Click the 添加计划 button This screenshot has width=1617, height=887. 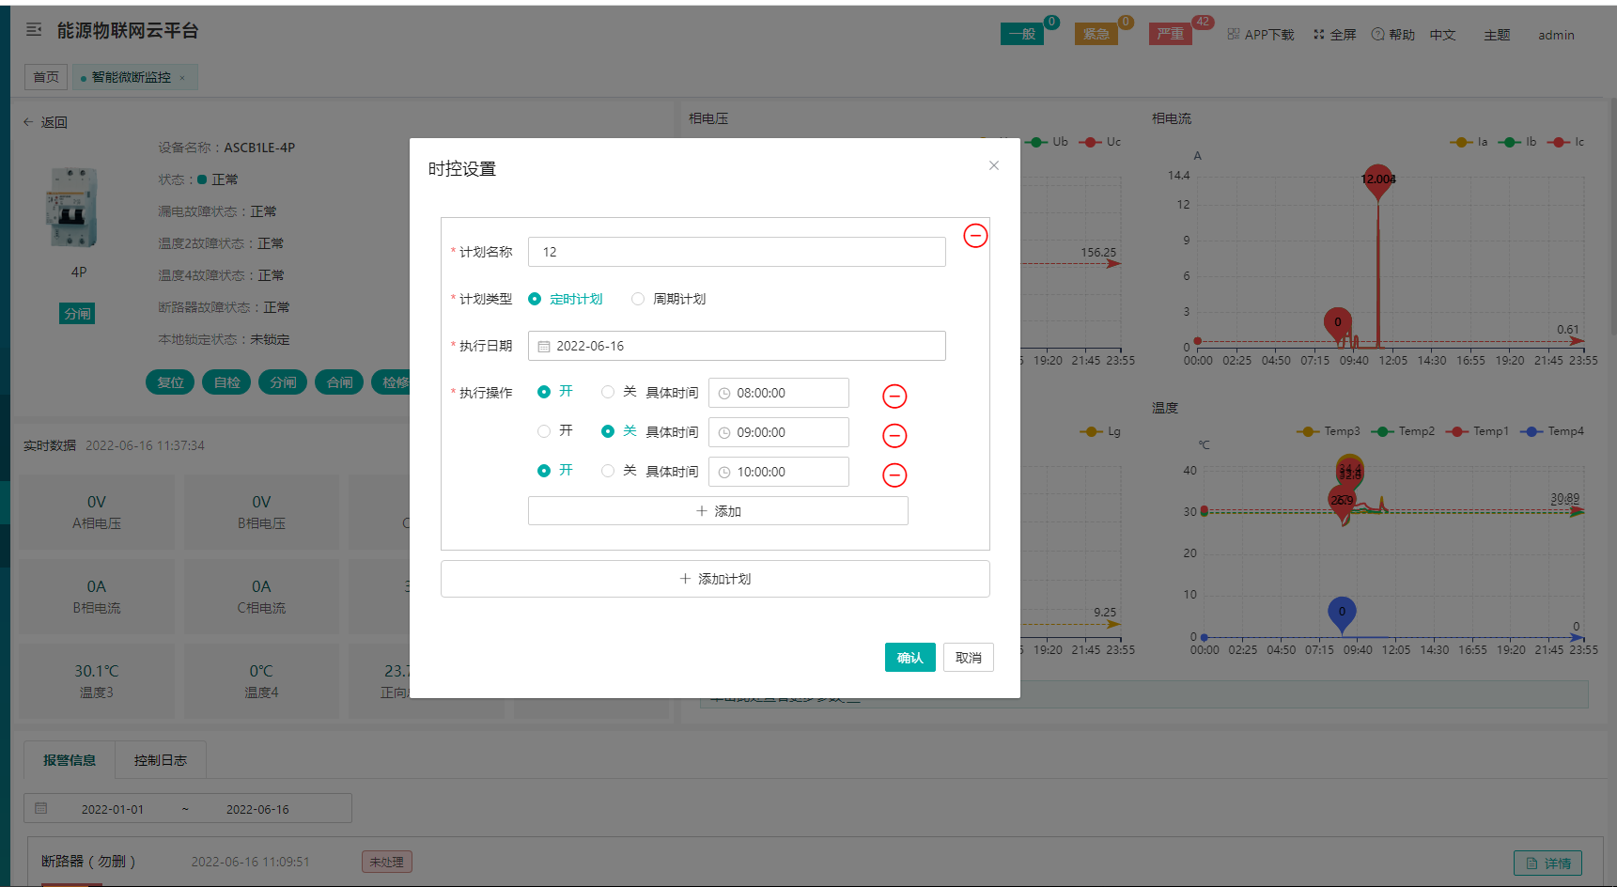[714, 579]
